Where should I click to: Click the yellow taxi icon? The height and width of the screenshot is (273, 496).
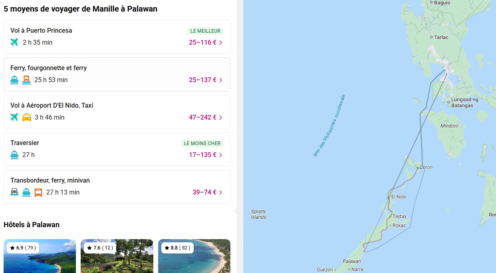(x=27, y=117)
